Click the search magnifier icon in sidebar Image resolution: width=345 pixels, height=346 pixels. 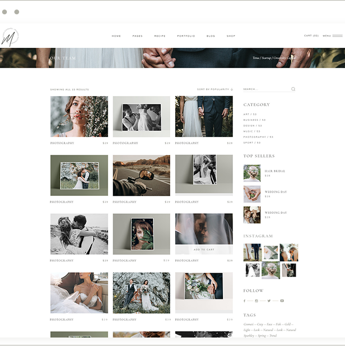[293, 89]
